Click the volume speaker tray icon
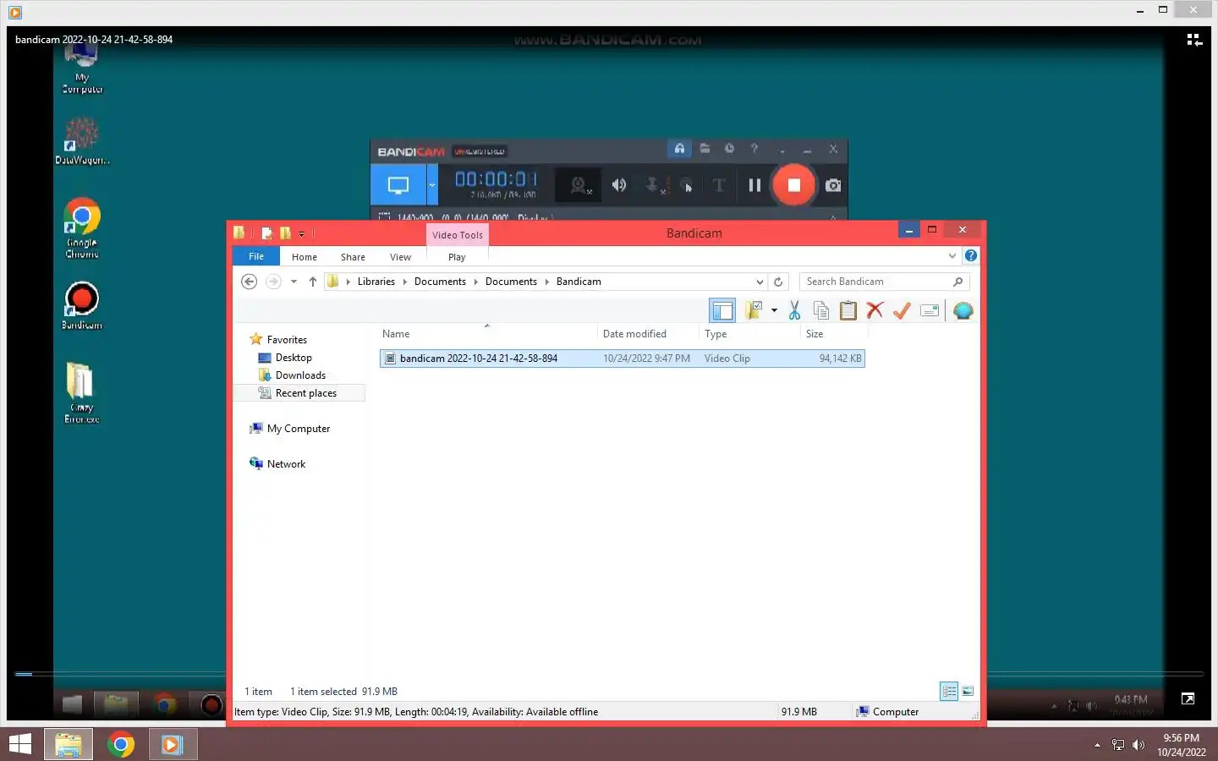Screen dimensions: 1218x761 click(1138, 745)
